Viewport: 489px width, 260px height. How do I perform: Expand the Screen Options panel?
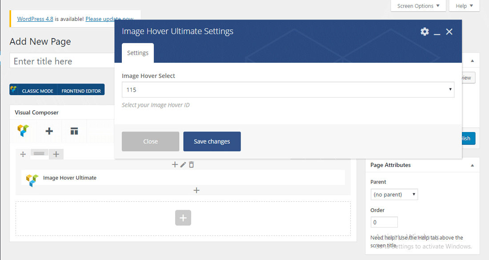(418, 6)
